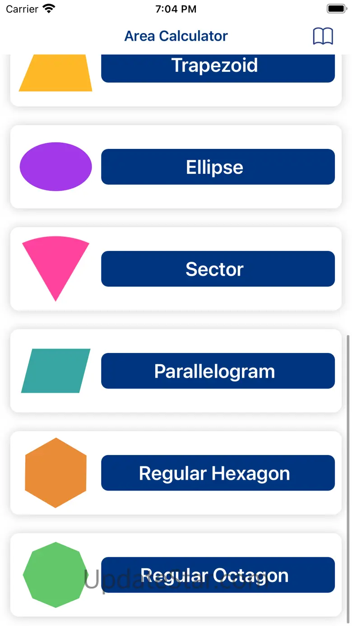Tap the purple ellipse shape icon
This screenshot has width=352, height=626.
(56, 167)
